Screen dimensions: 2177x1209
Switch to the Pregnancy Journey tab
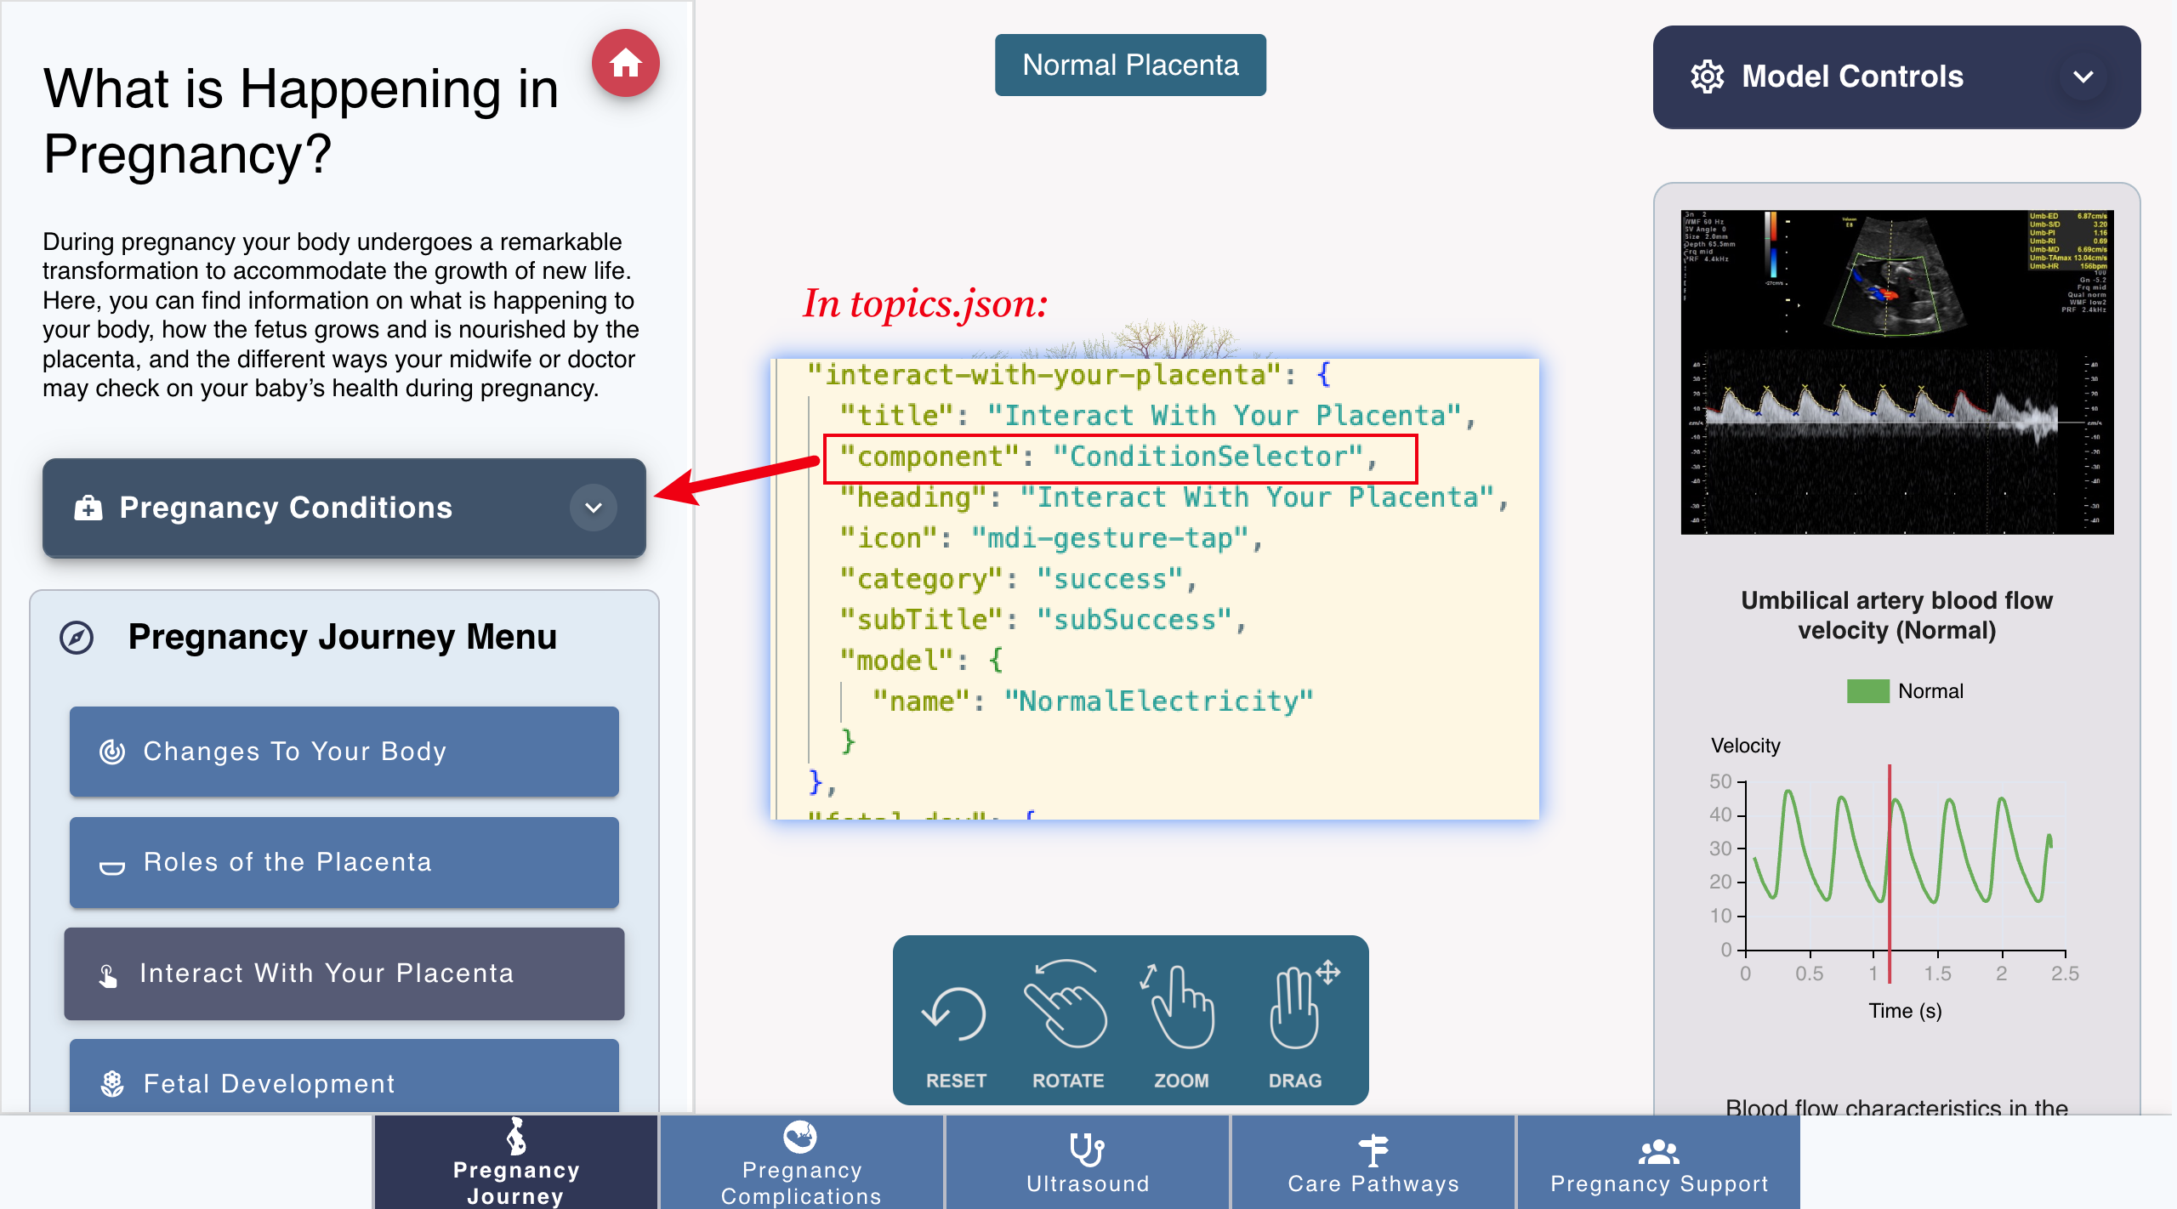(516, 1162)
